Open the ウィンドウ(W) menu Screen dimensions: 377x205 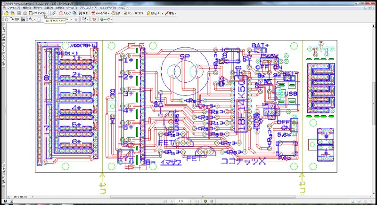tap(108, 8)
